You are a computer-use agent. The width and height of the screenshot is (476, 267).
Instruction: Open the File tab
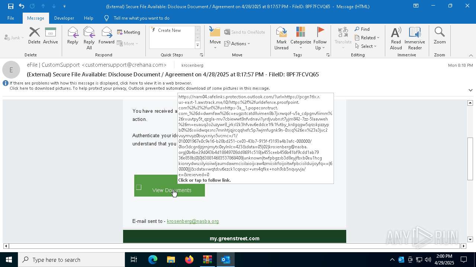click(11, 18)
